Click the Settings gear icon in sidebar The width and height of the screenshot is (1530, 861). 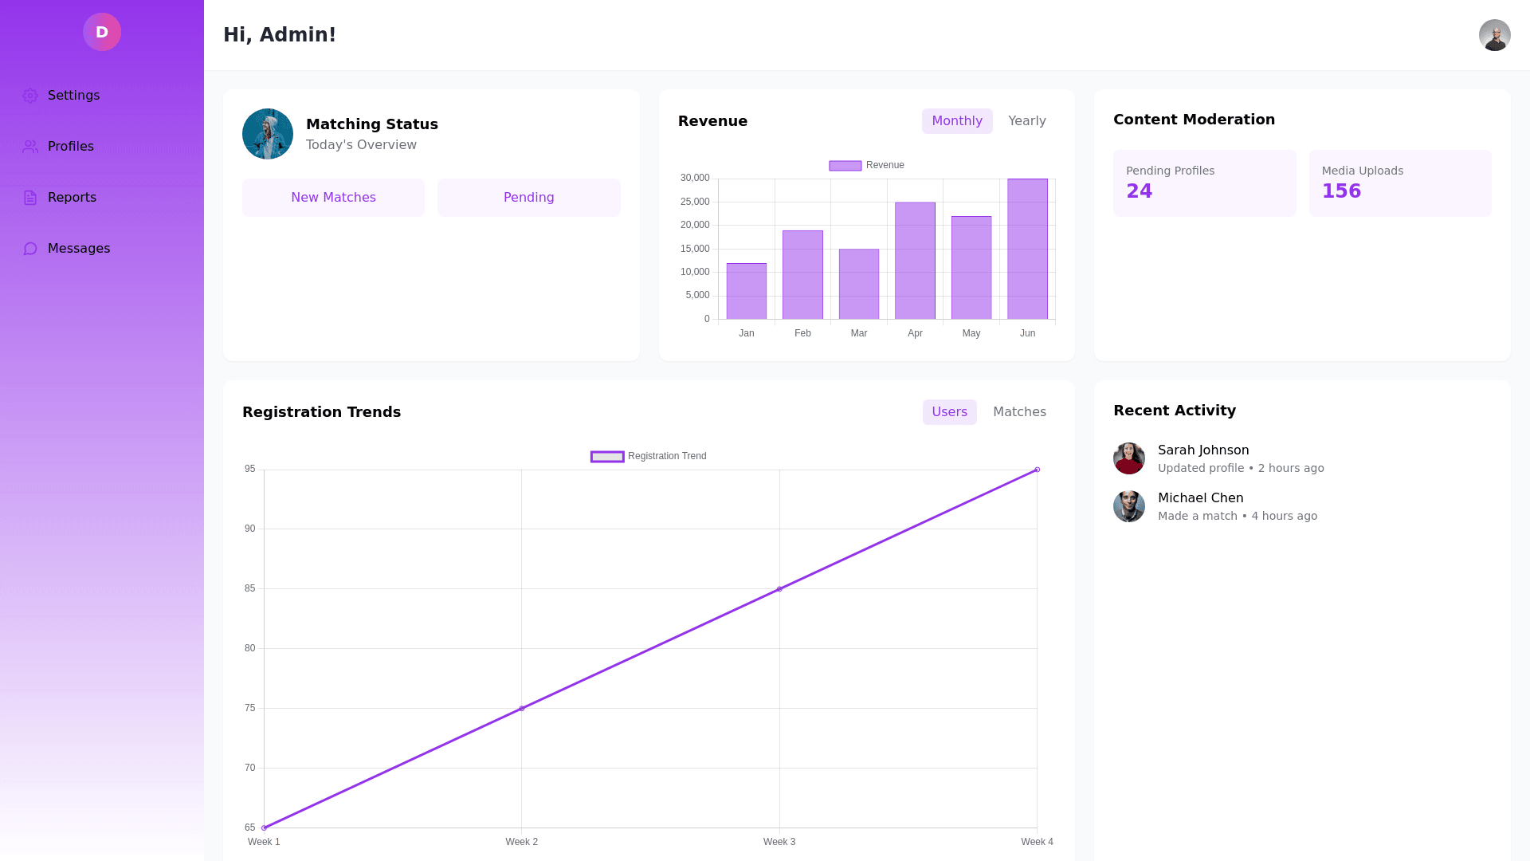tap(30, 96)
